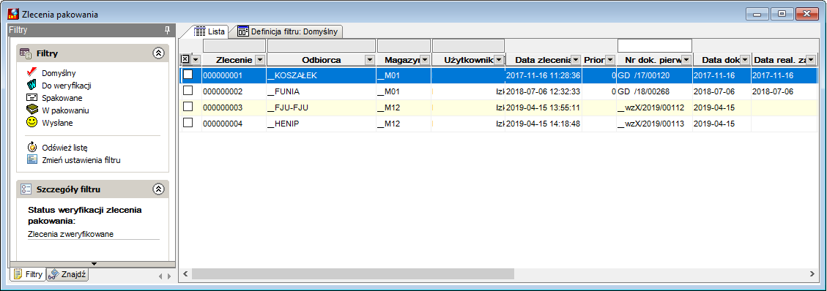Screen dimensions: 827x291
Task: Enable the checkbox in the 000000004 row
Action: pyautogui.click(x=188, y=123)
